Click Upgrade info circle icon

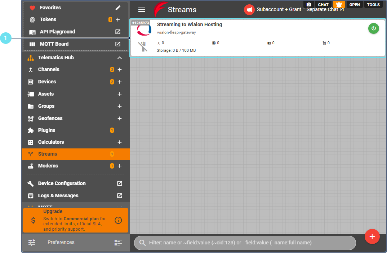[118, 220]
